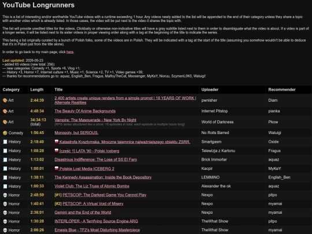Click the 'YouTube Longrunners' page heading
312x234 pixels.
tap(38, 5)
